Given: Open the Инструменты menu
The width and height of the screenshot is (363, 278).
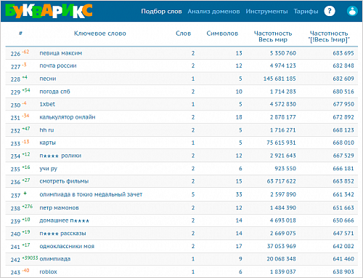Looking at the screenshot, I should (x=266, y=12).
